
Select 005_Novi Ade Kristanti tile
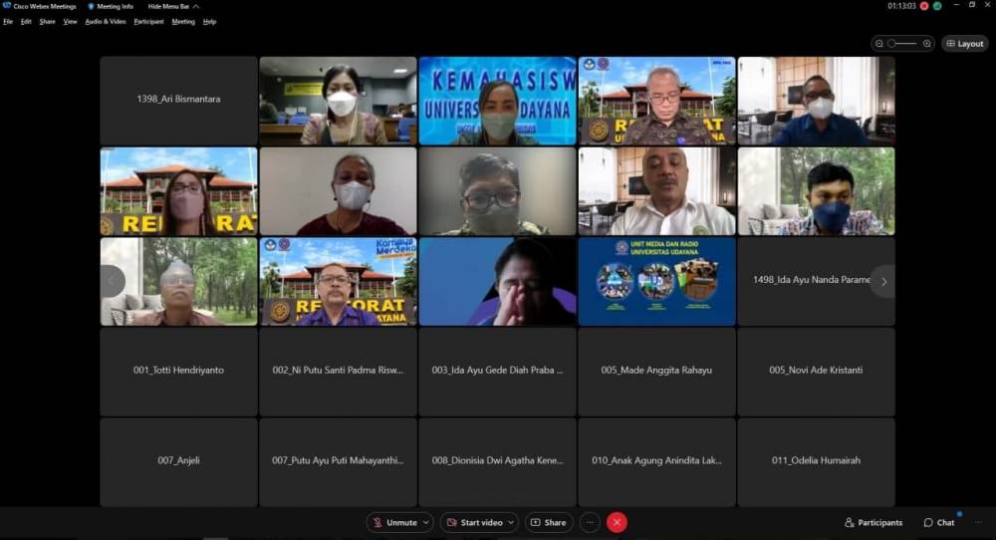[x=817, y=372]
